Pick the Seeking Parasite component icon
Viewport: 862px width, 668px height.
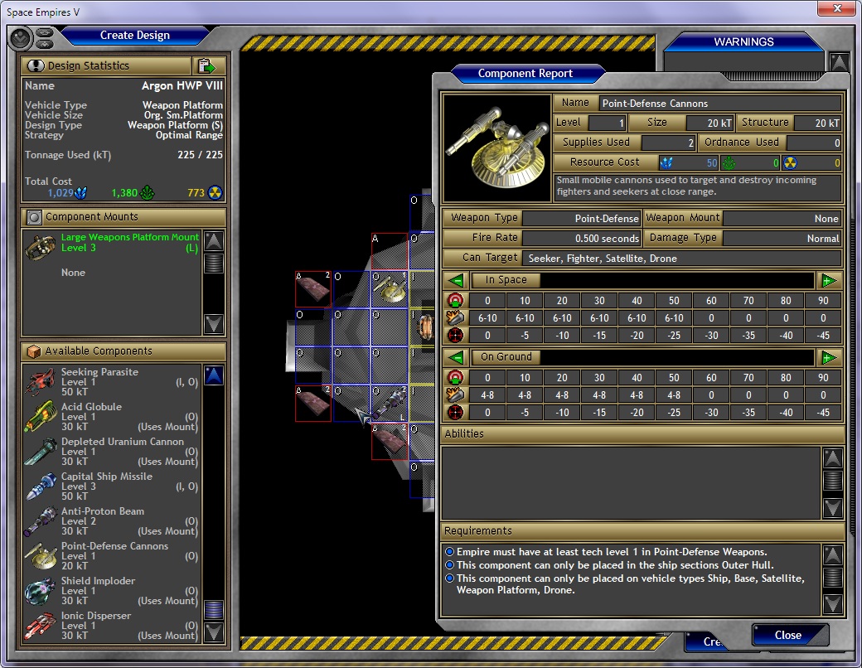click(x=40, y=381)
